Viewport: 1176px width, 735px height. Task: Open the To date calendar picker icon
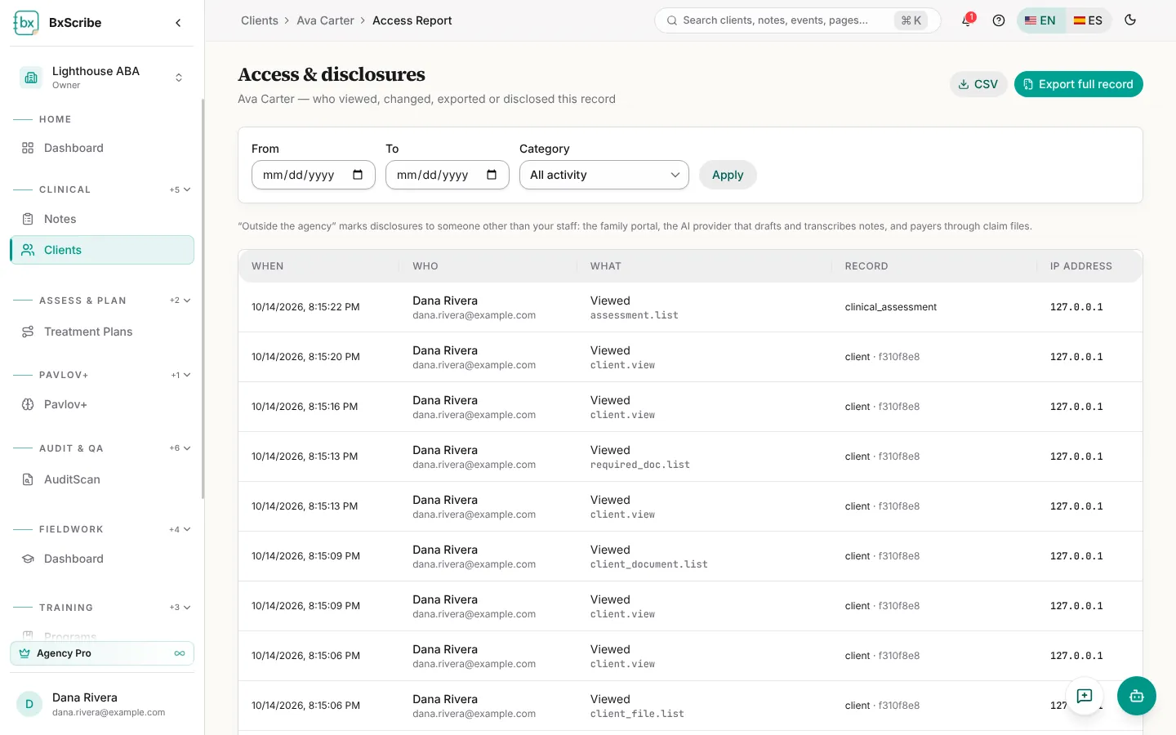point(492,175)
